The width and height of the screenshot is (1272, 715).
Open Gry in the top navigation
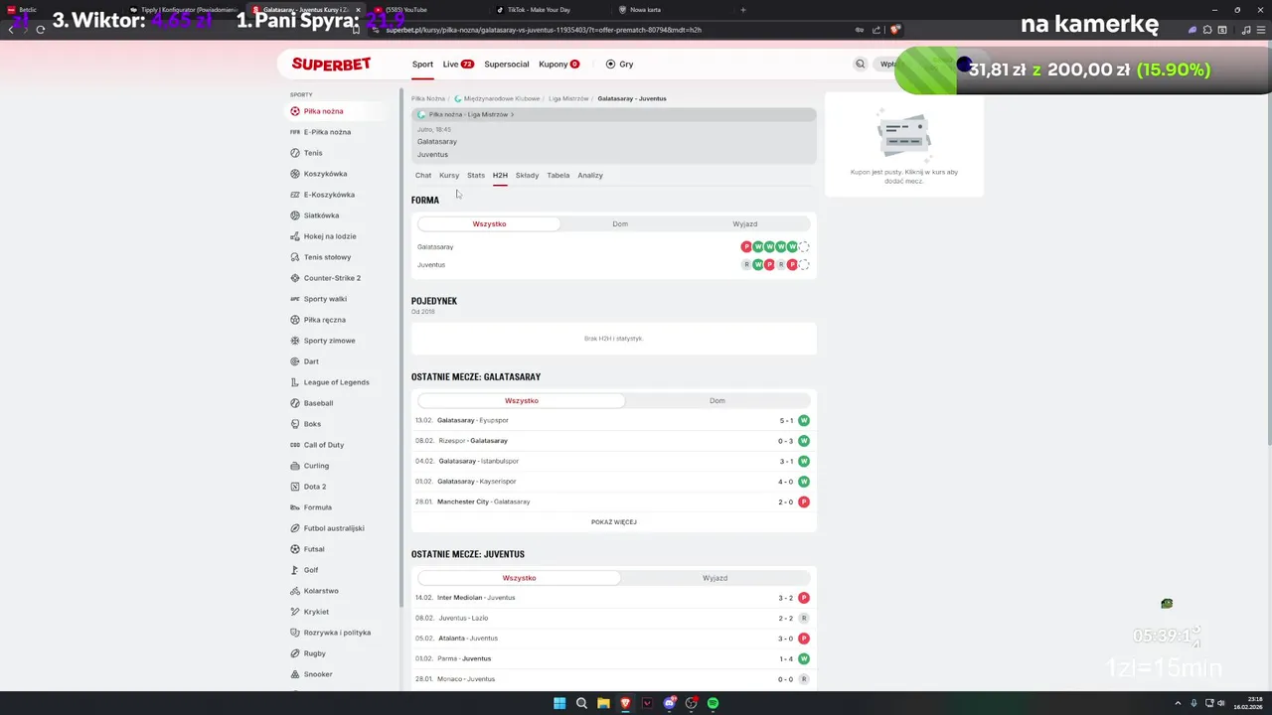619,65
